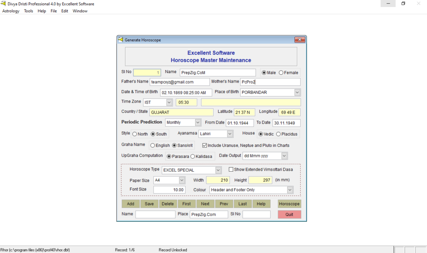
Task: Open the Help menu
Action: coord(42,11)
